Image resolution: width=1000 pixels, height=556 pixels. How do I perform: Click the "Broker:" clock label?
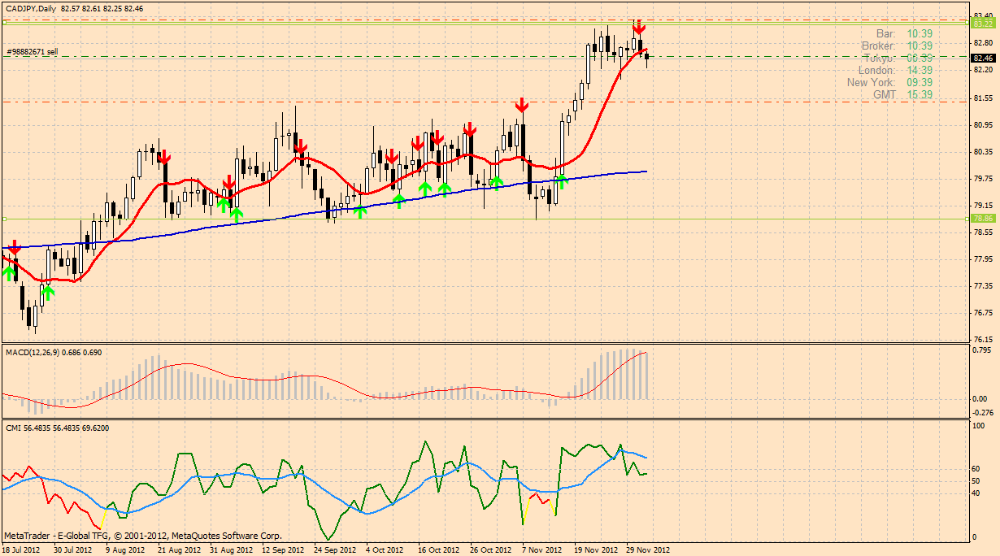coord(879,46)
